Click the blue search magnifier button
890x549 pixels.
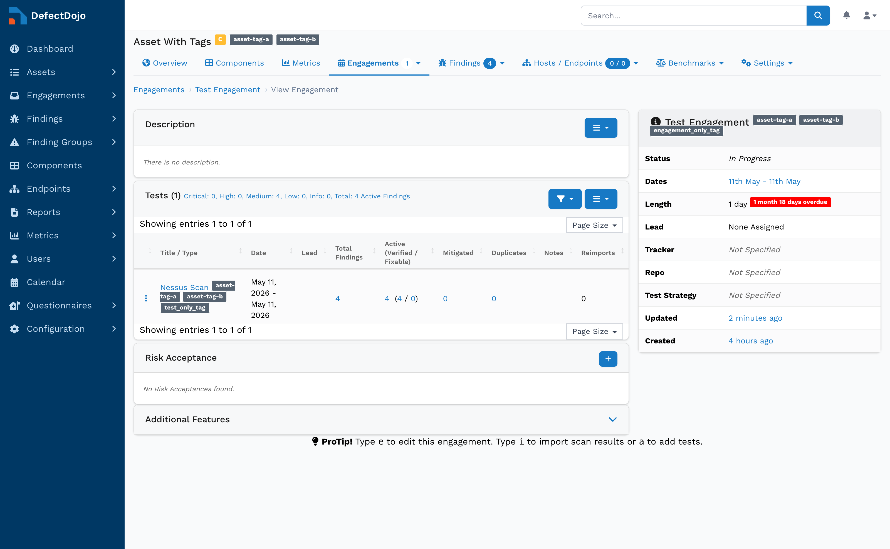(x=818, y=16)
